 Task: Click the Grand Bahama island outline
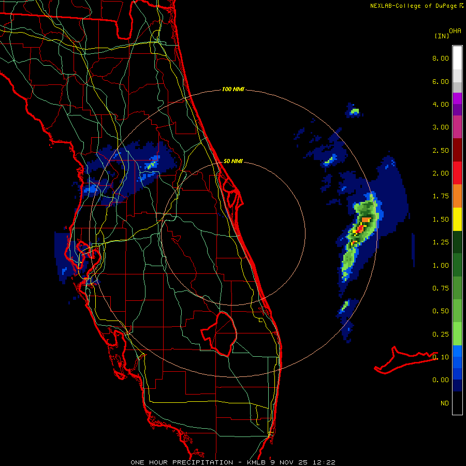pyautogui.click(x=405, y=360)
